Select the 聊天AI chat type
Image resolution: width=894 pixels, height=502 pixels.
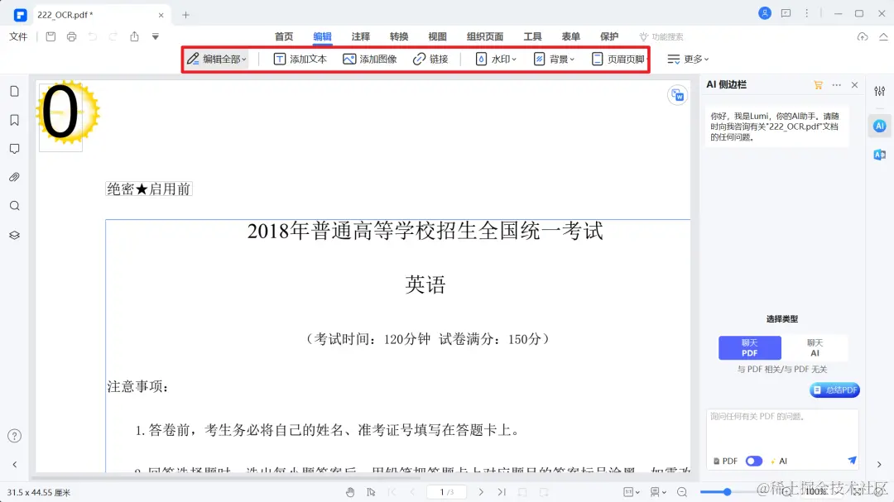point(816,347)
